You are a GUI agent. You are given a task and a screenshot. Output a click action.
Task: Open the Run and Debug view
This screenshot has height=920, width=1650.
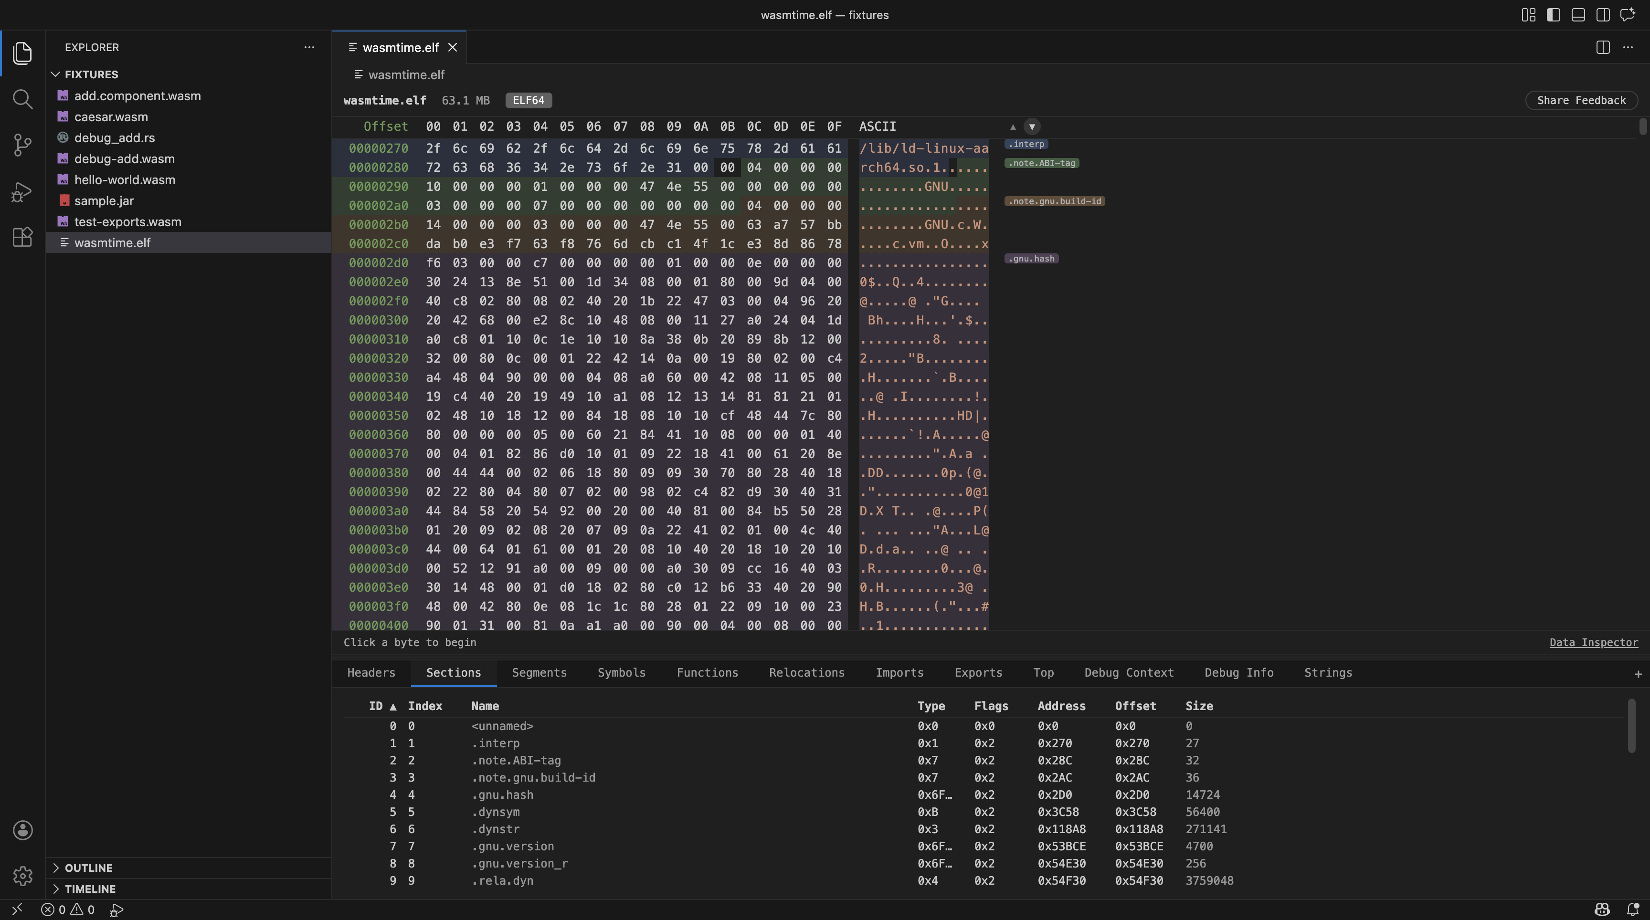tap(22, 191)
